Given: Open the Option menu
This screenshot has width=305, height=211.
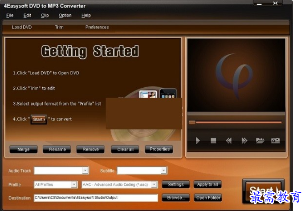Looking at the screenshot, I should click(x=65, y=16).
